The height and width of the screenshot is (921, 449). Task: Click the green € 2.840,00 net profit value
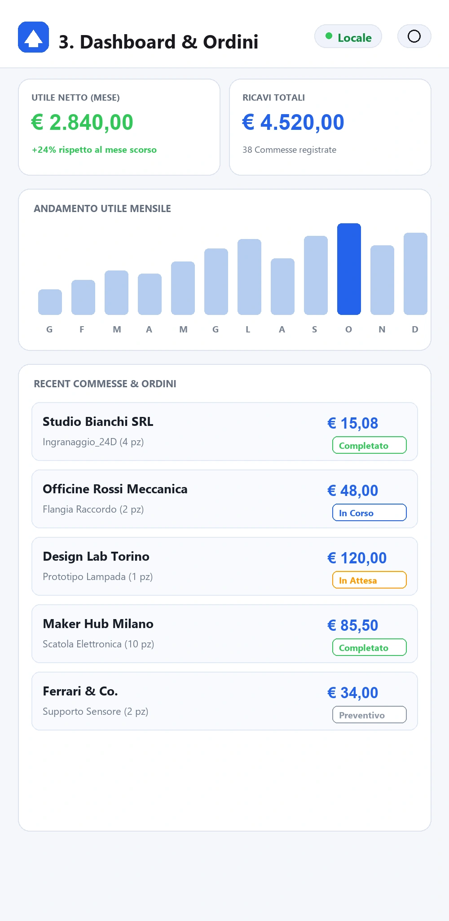(82, 122)
